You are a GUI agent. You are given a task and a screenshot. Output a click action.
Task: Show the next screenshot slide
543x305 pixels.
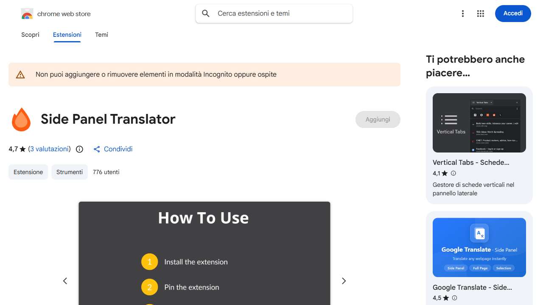pyautogui.click(x=344, y=281)
